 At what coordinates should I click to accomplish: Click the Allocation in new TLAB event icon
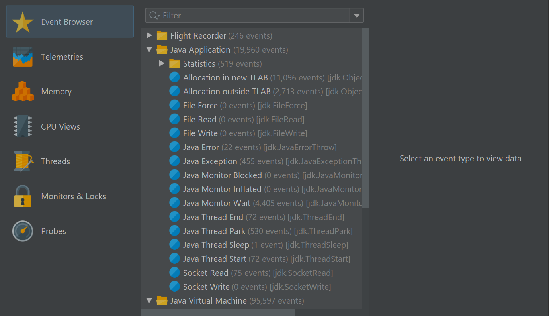click(175, 77)
